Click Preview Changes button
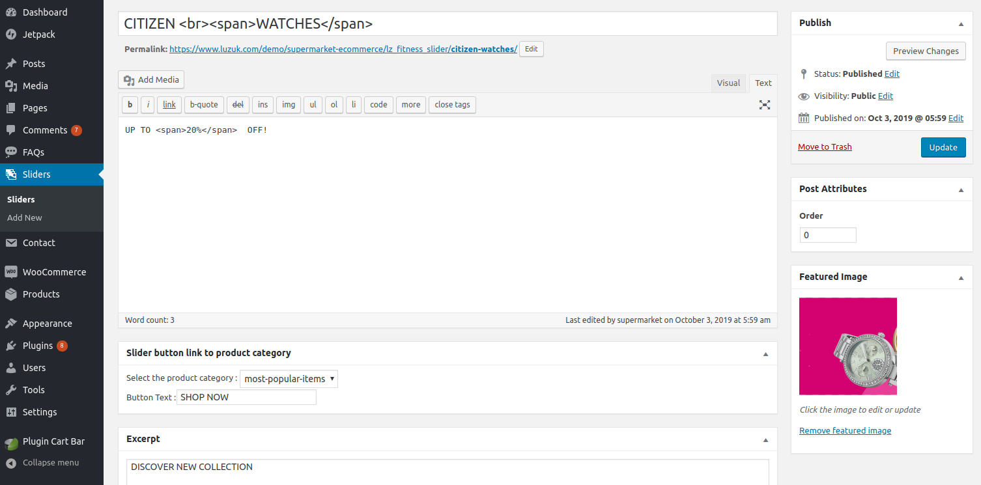Screen dimensions: 981x485 pos(926,51)
